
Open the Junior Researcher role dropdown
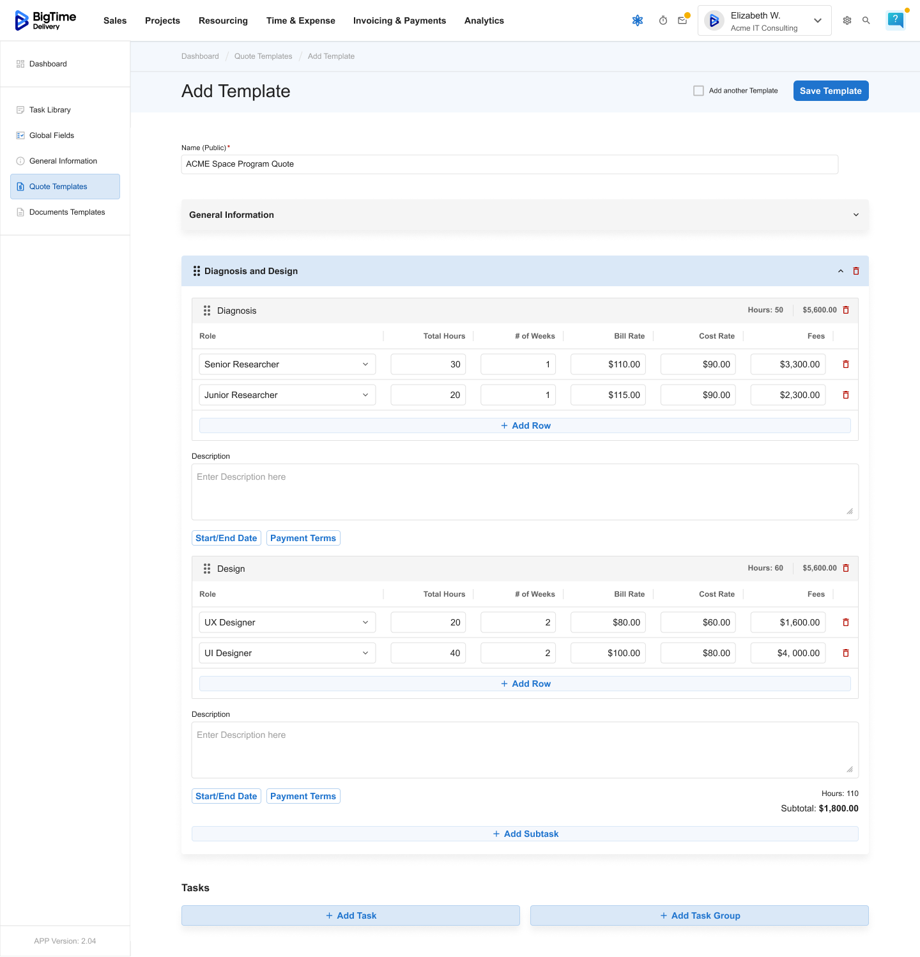(287, 395)
